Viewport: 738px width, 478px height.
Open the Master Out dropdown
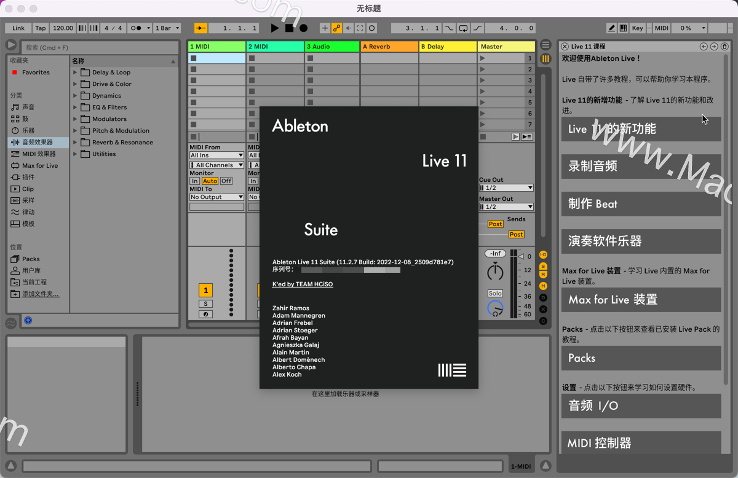[x=506, y=206]
